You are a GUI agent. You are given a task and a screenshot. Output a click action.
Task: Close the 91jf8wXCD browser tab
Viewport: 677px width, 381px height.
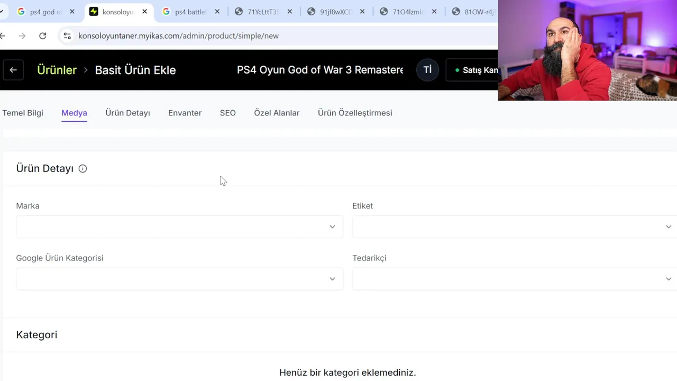[x=362, y=12]
